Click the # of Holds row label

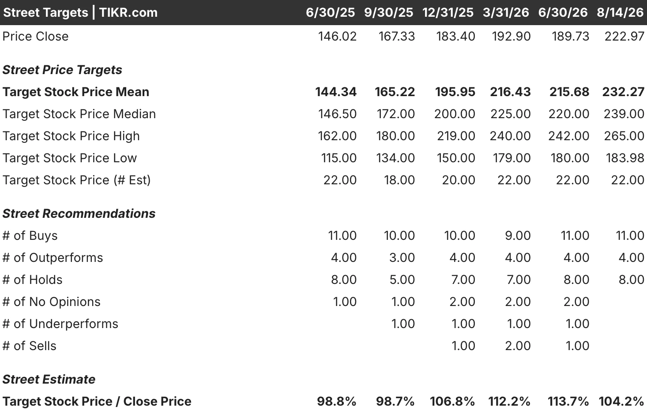pyautogui.click(x=33, y=280)
